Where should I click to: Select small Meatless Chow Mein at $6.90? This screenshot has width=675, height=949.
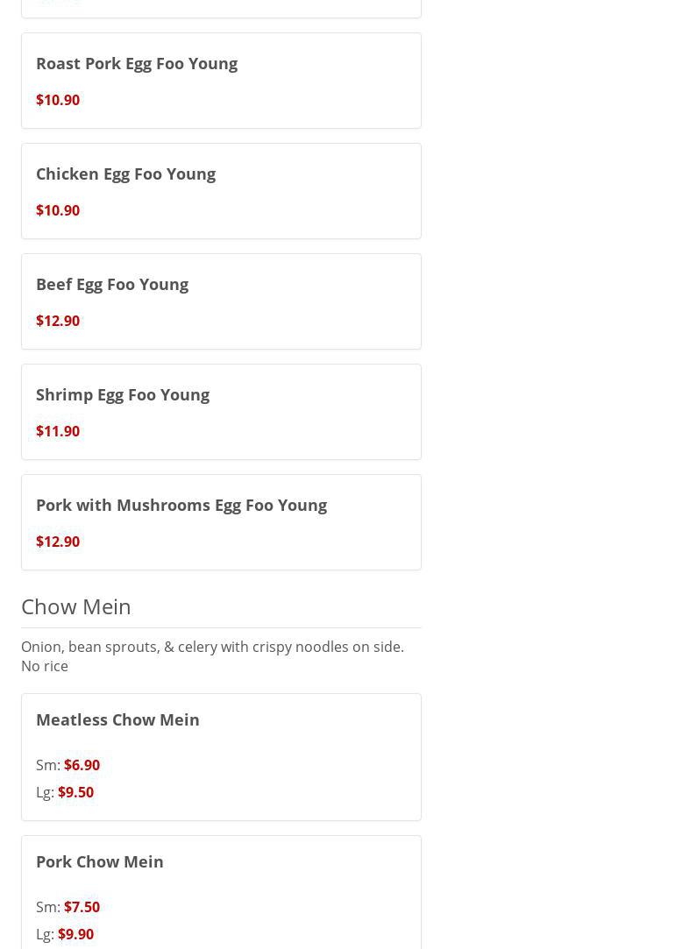pos(82,765)
